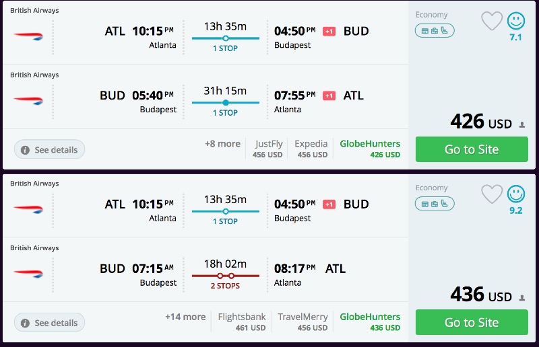Click the passenger icon beside 436 USD
Image resolution: width=539 pixels, height=347 pixels.
(x=522, y=297)
